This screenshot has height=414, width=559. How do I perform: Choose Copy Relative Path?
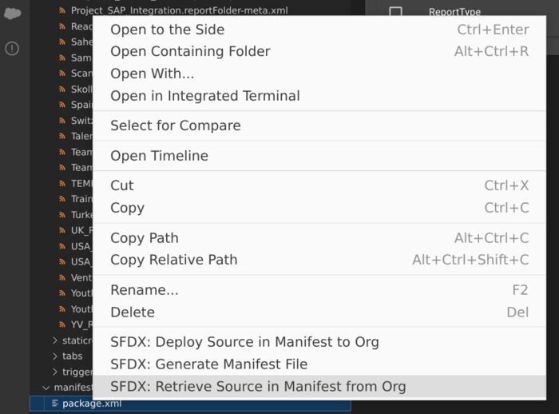tap(173, 260)
